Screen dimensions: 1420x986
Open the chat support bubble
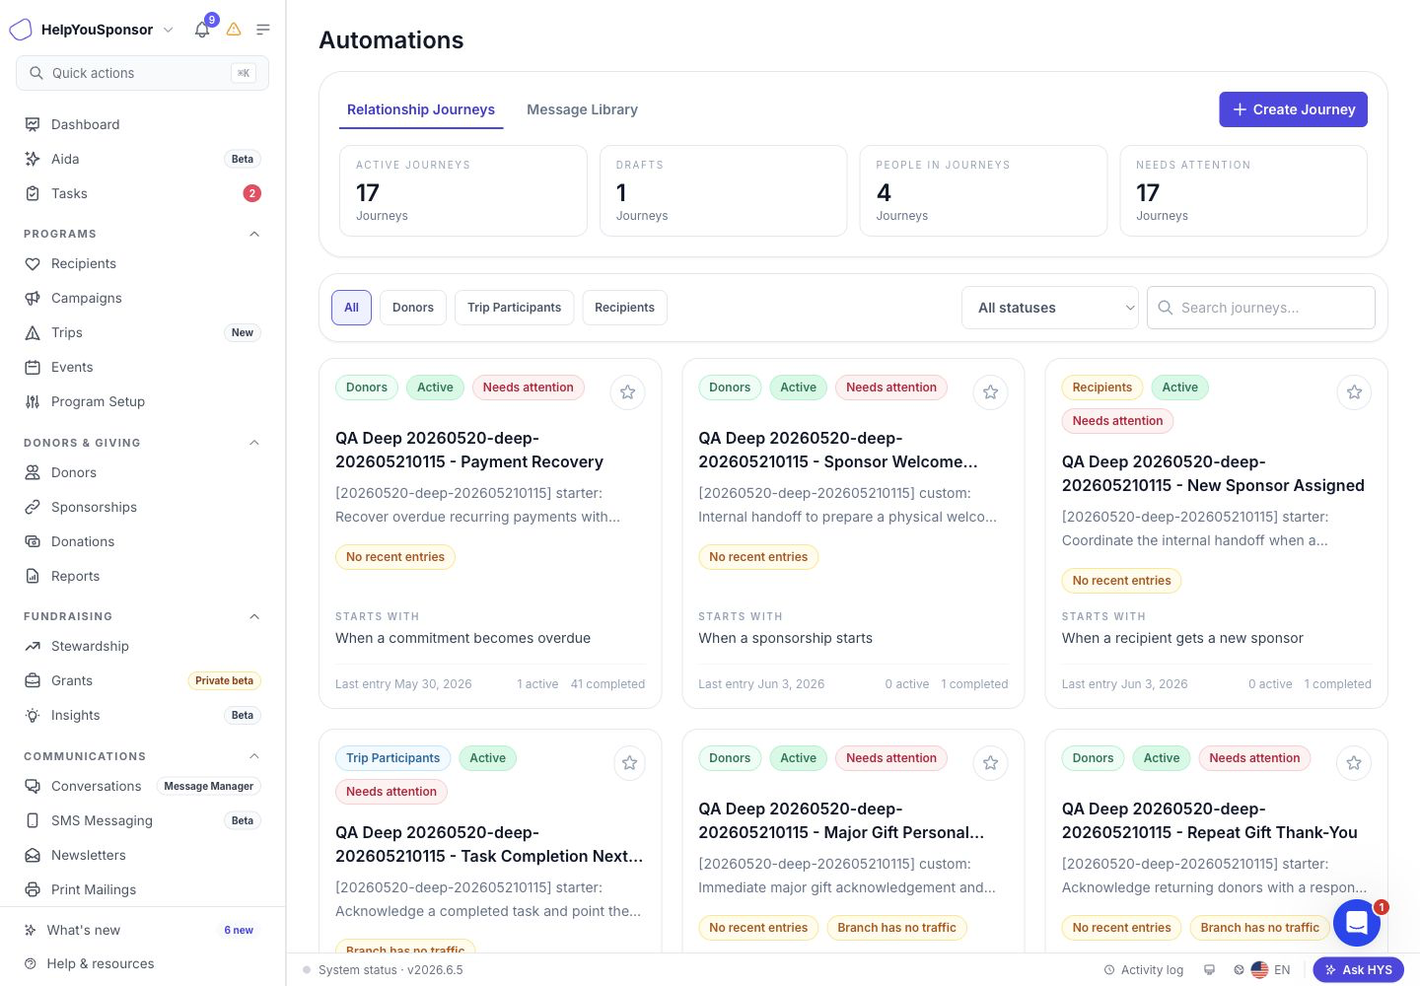point(1357,923)
